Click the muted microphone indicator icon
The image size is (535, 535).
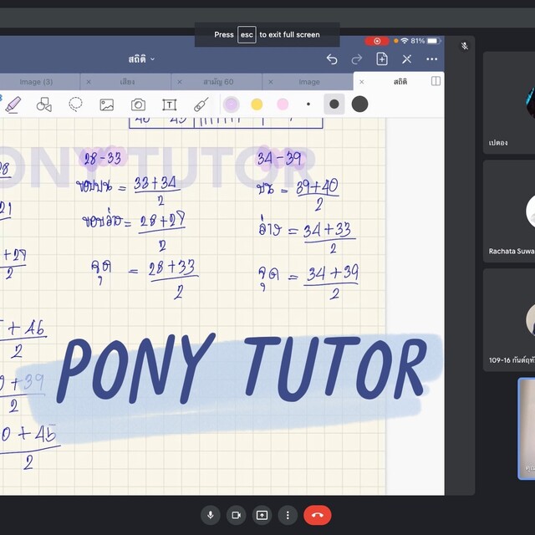pos(465,46)
